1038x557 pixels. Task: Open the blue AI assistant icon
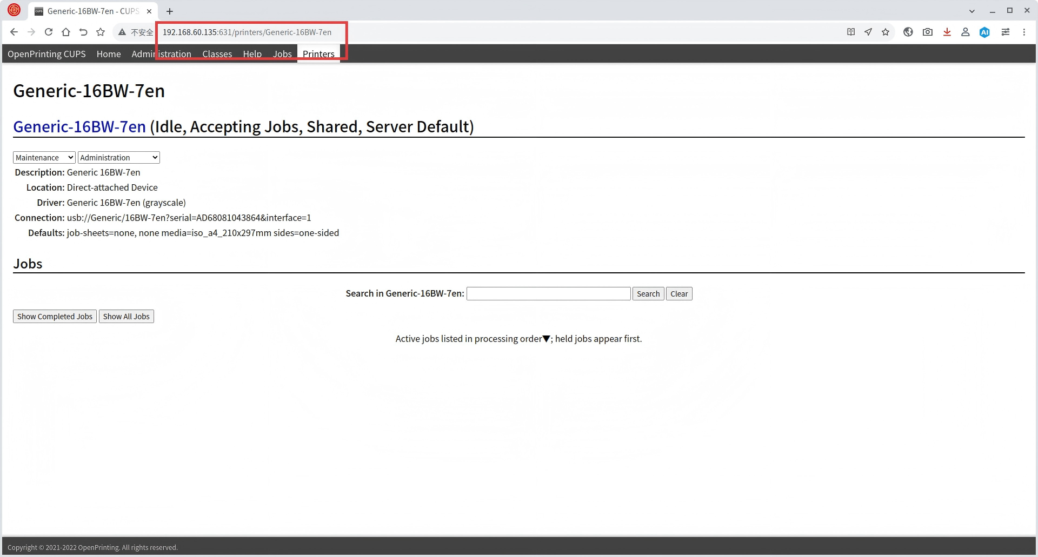point(985,32)
